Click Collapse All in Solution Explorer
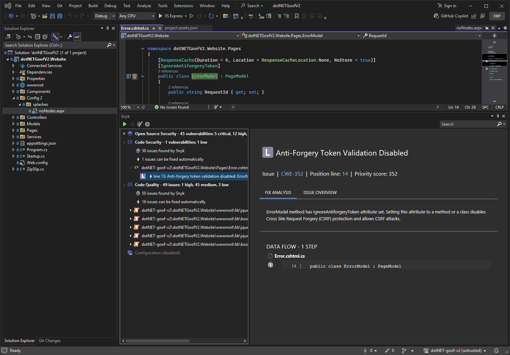Image resolution: width=510 pixels, height=355 pixels. pos(37,37)
